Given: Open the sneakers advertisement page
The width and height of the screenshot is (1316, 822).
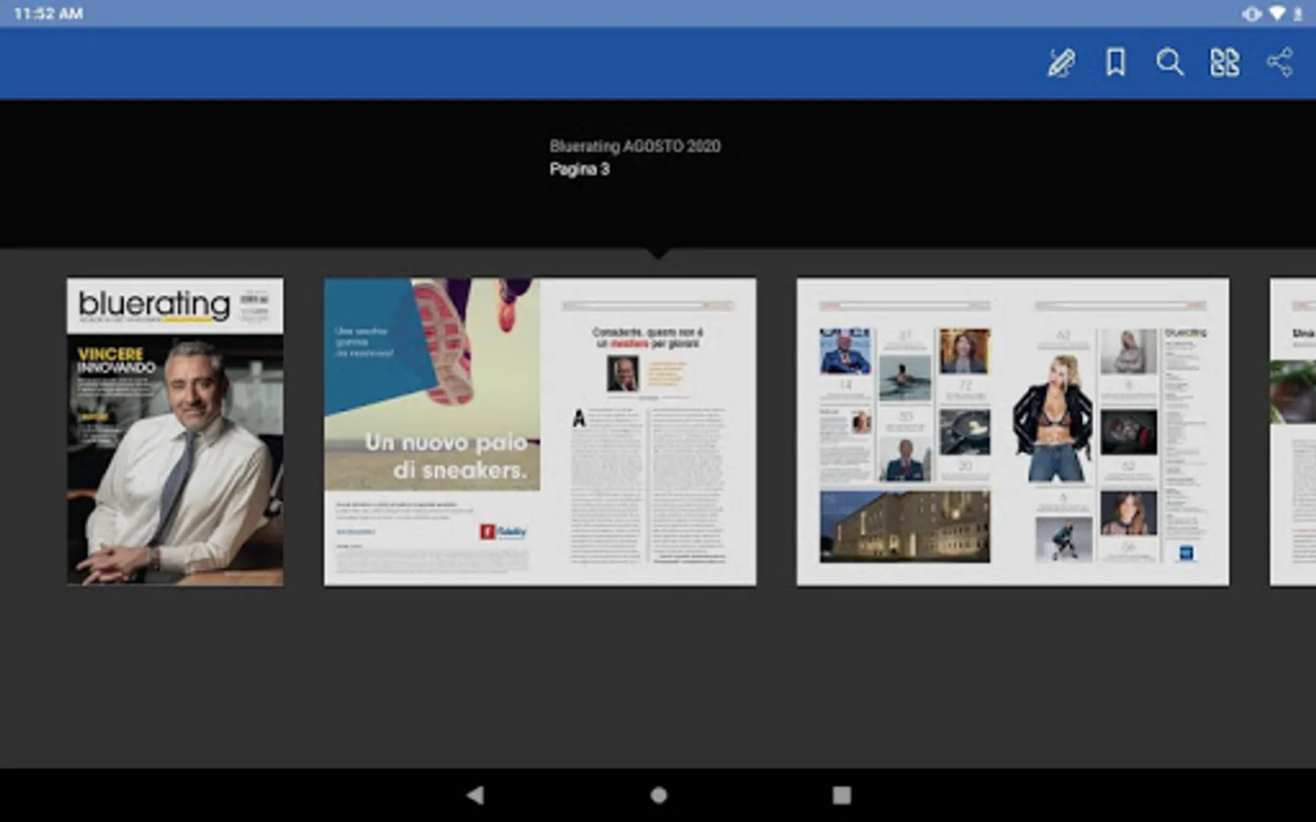Looking at the screenshot, I should pyautogui.click(x=432, y=432).
